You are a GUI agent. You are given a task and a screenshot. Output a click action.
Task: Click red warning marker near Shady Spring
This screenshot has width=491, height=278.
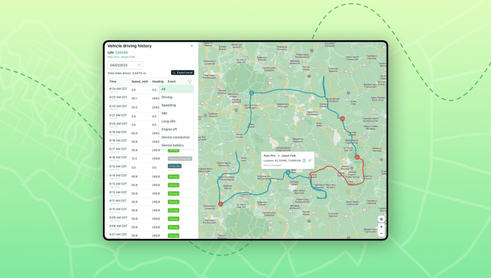[x=357, y=158]
